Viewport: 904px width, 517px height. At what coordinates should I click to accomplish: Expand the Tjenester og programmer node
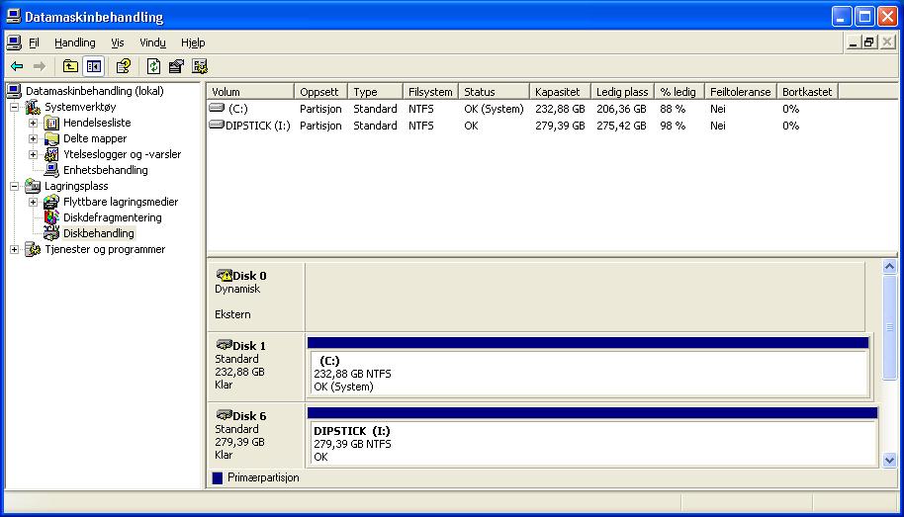14,249
